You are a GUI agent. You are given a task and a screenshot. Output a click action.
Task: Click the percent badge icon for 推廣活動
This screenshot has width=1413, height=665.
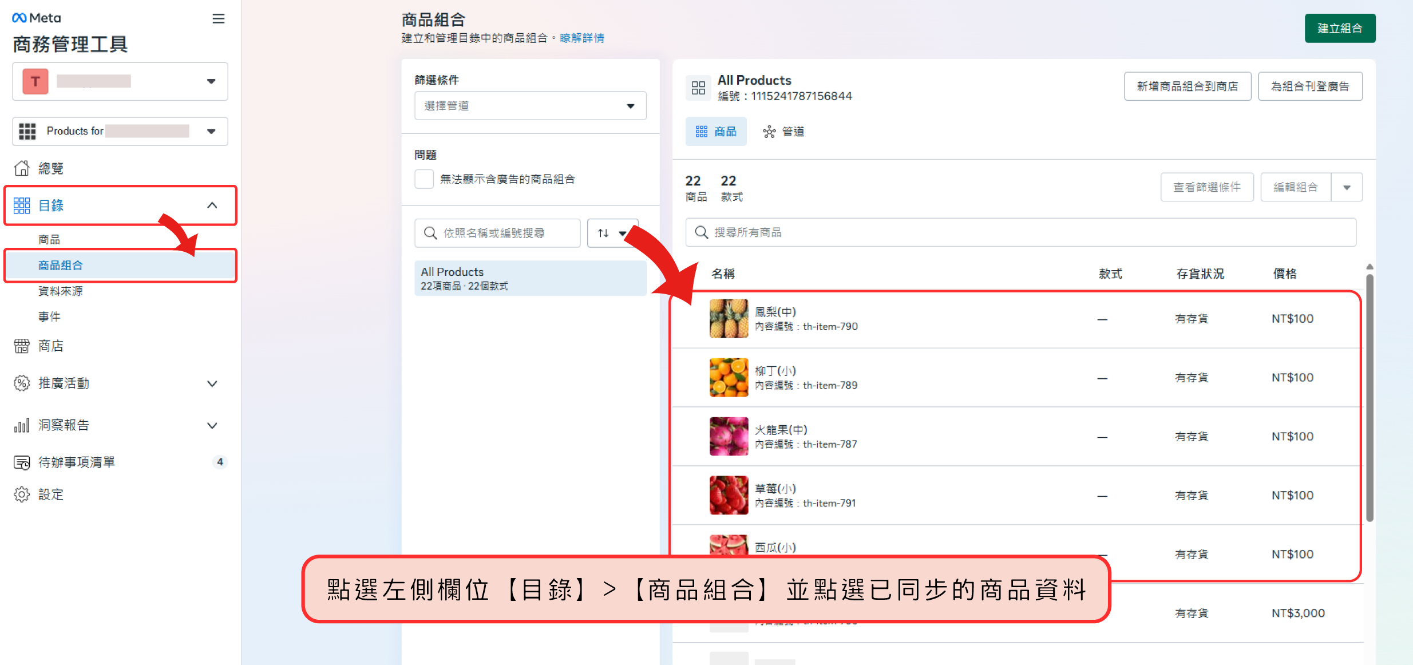pyautogui.click(x=22, y=383)
